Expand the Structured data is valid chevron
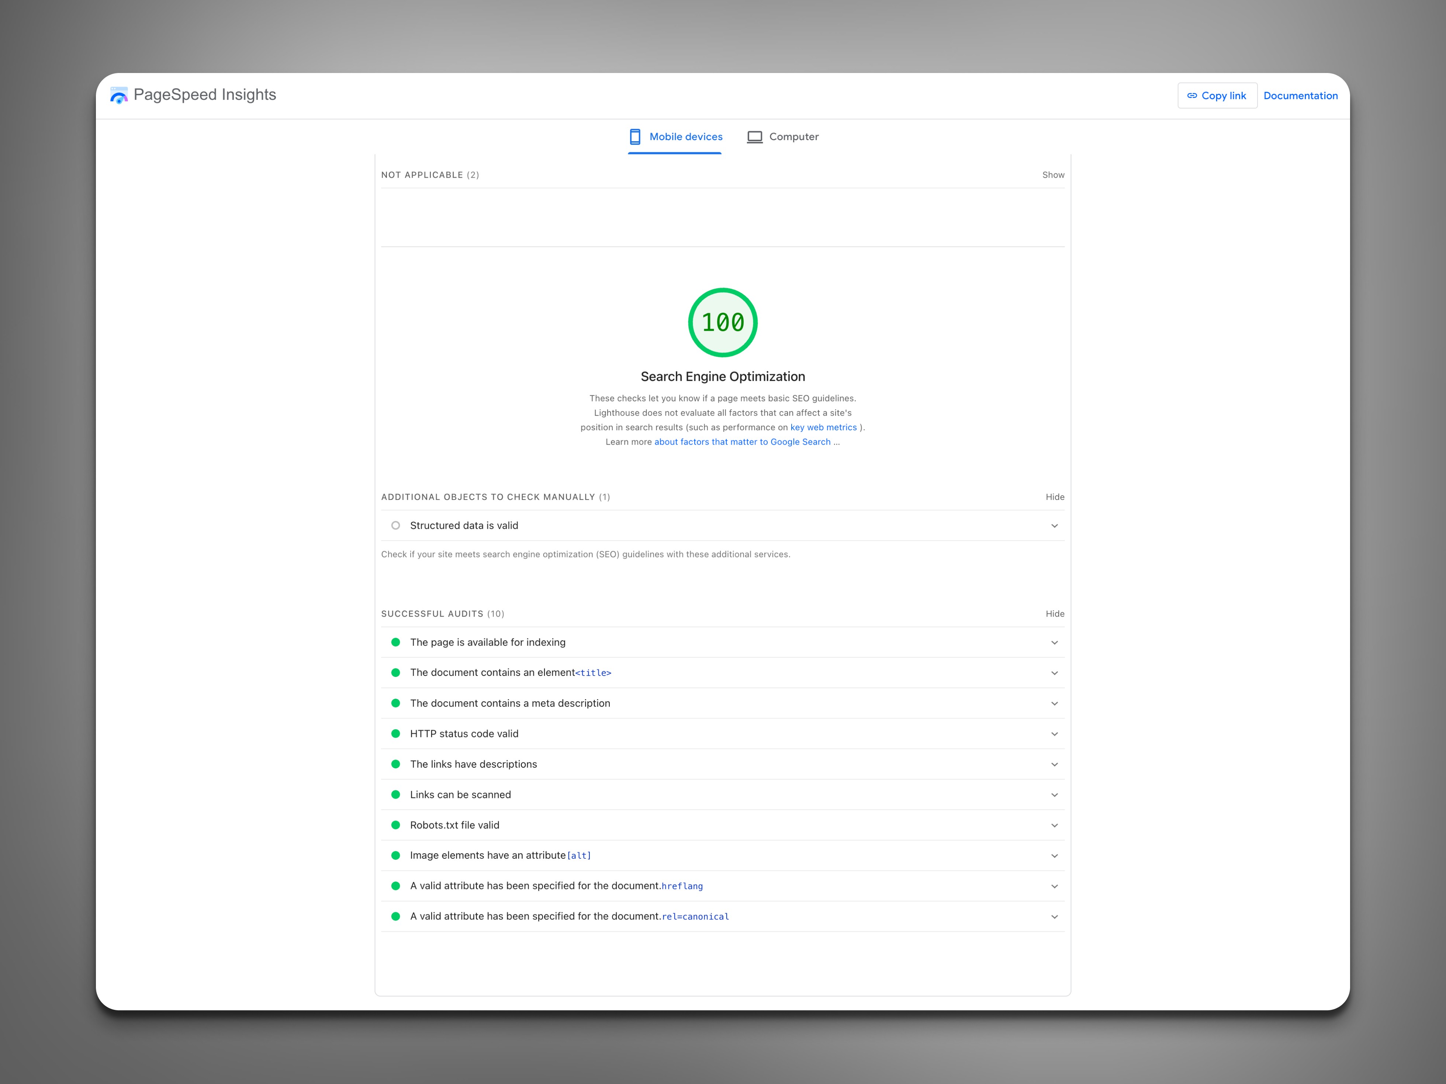 (x=1054, y=526)
